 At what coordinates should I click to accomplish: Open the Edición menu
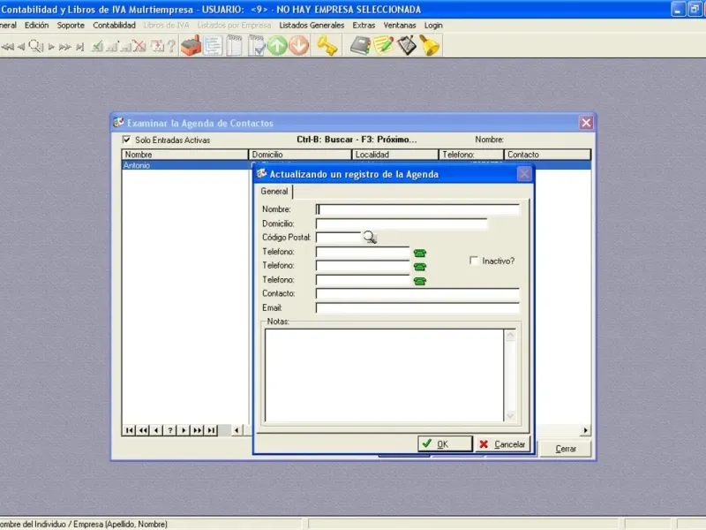(36, 26)
